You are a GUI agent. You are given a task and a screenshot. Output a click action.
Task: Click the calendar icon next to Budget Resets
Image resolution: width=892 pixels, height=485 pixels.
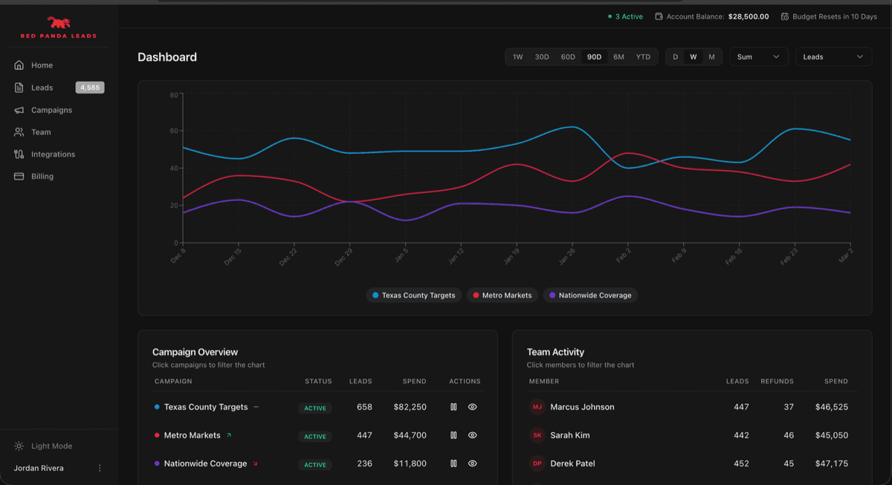pos(783,16)
